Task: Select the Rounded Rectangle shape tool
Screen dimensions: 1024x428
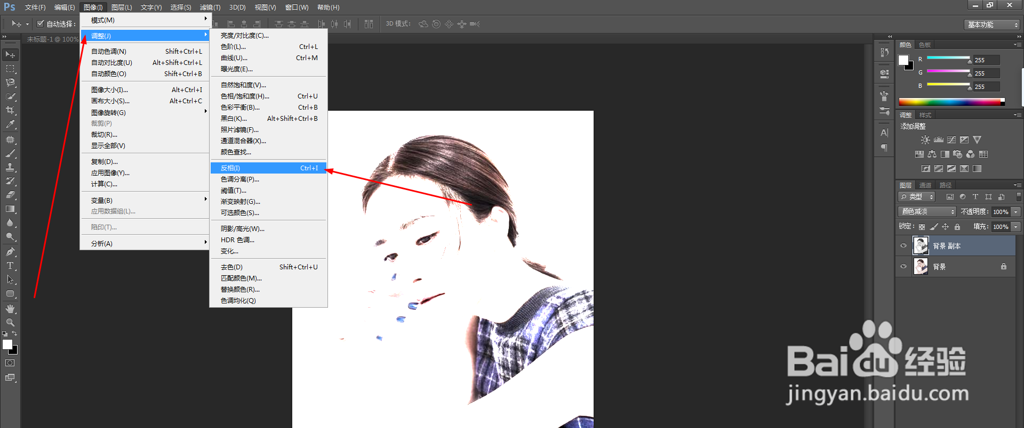Action: pyautogui.click(x=10, y=293)
